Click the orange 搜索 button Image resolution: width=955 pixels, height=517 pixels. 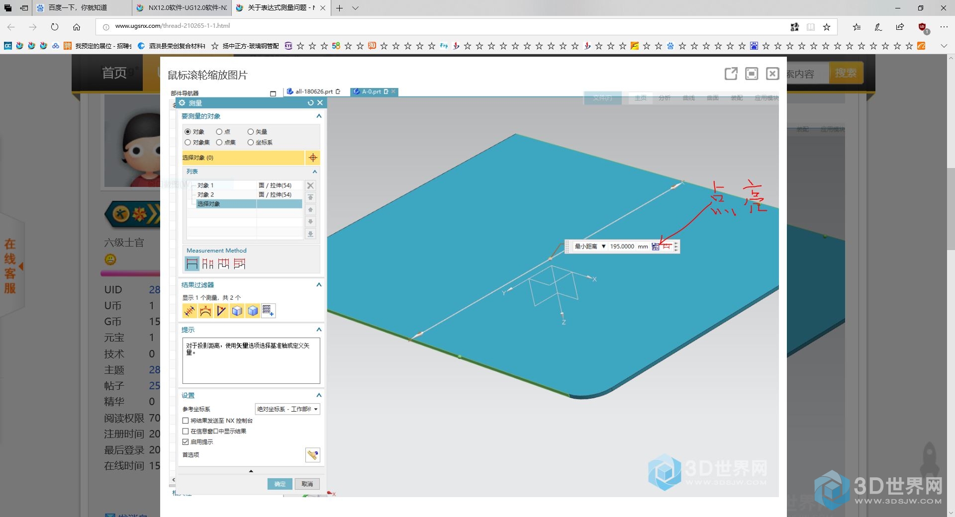846,73
